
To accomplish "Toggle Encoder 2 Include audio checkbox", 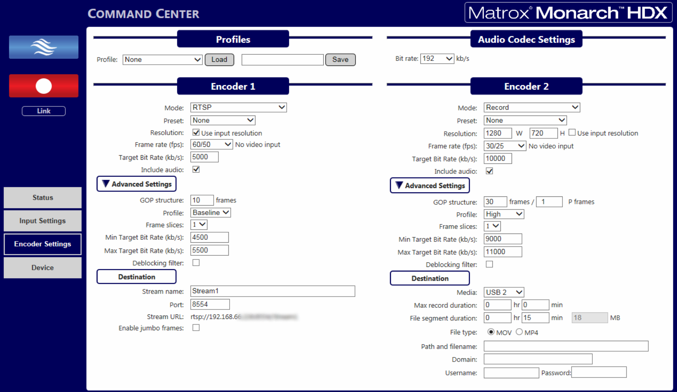I will click(x=489, y=171).
